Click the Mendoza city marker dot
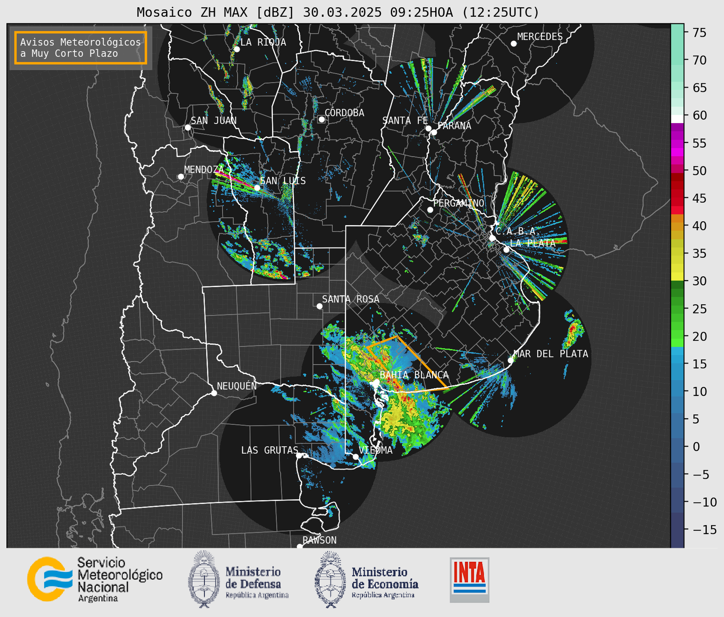This screenshot has width=724, height=617. tap(181, 177)
